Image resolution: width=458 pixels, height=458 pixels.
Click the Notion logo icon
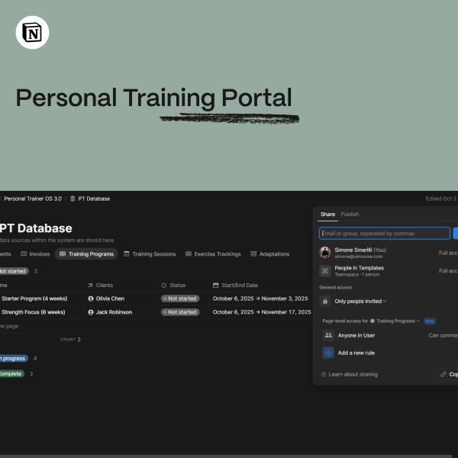pos(32,32)
